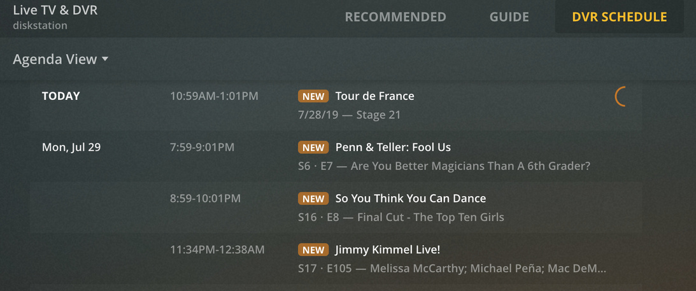Click the 11:34PM-12:38AM time slot
Viewport: 696px width, 291px height.
pyautogui.click(x=217, y=250)
